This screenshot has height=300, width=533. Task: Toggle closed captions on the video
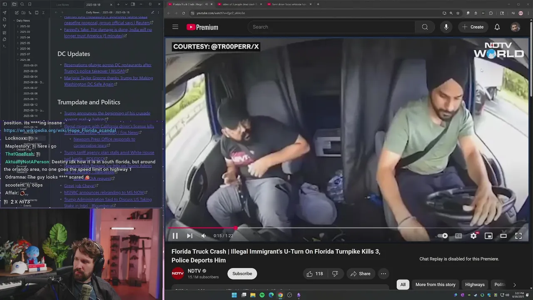458,236
